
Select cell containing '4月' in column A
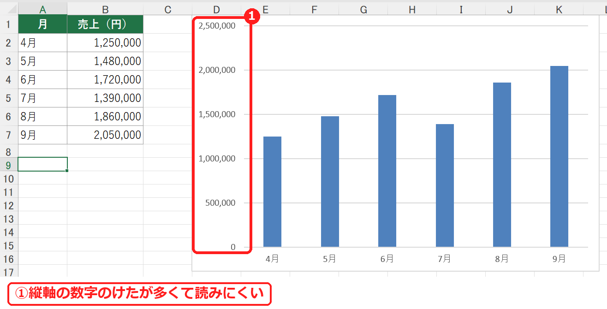pyautogui.click(x=42, y=43)
